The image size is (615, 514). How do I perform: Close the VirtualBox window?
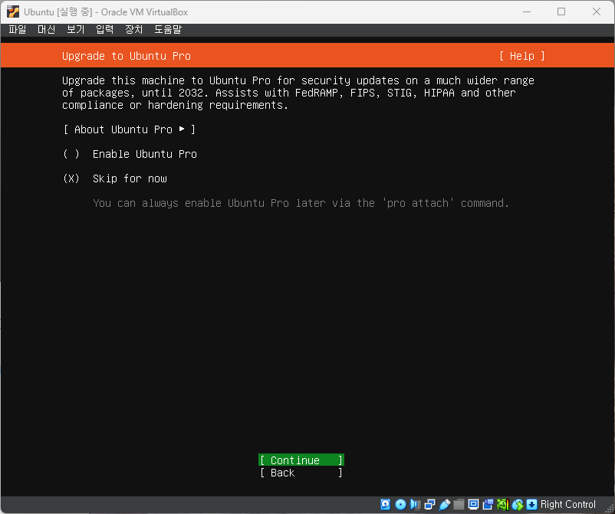596,11
